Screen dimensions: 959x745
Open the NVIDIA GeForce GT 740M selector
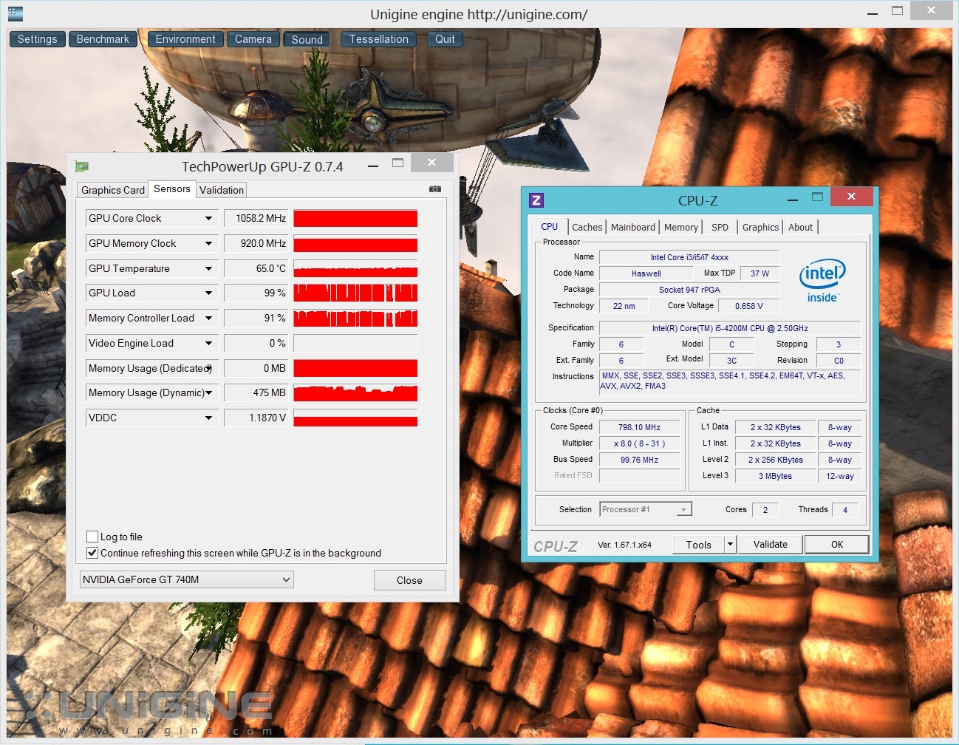(x=187, y=579)
